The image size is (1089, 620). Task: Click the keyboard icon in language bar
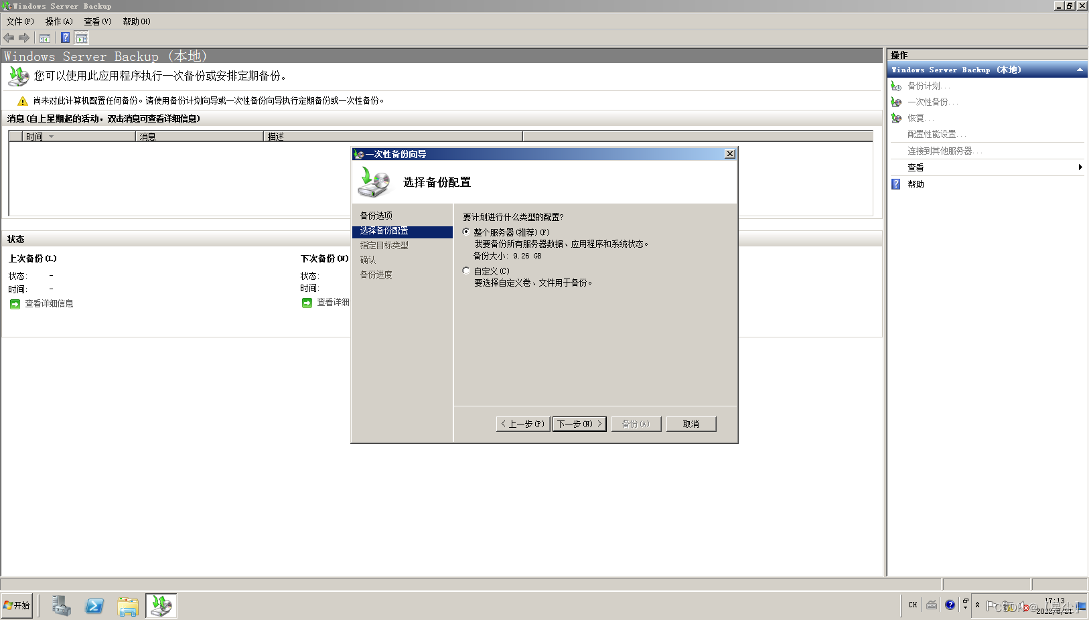932,605
